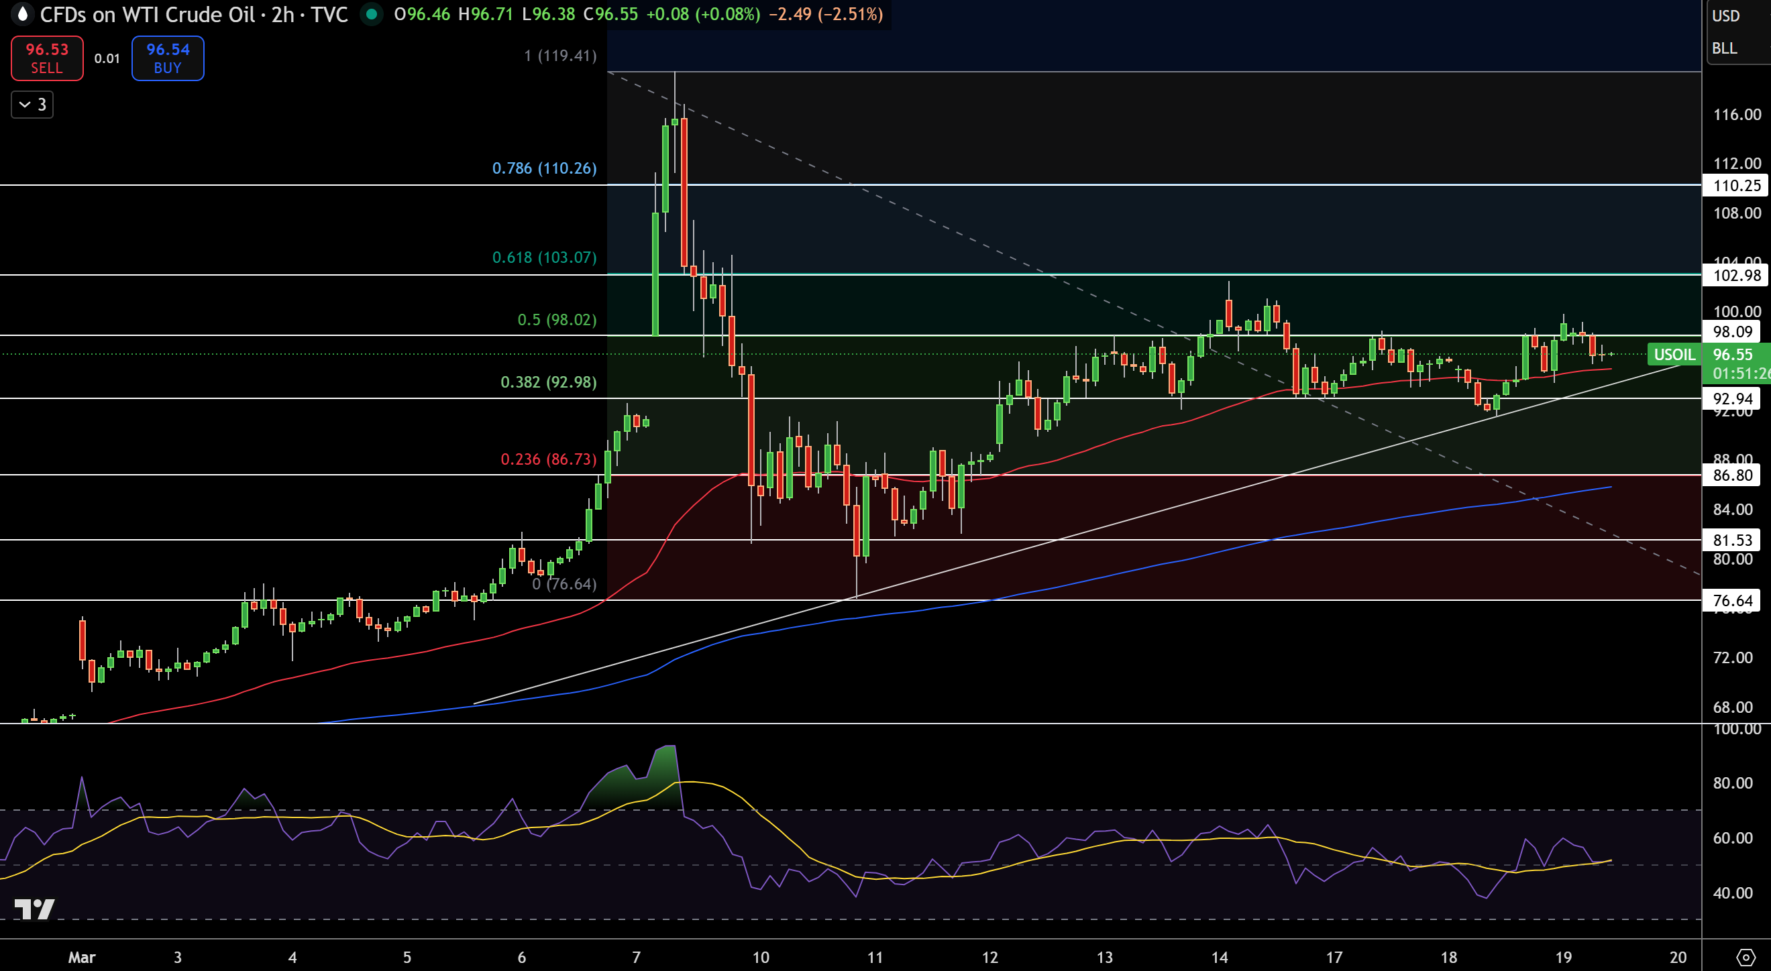This screenshot has width=1771, height=971.
Task: Open the 2h interval in title
Action: coord(282,13)
